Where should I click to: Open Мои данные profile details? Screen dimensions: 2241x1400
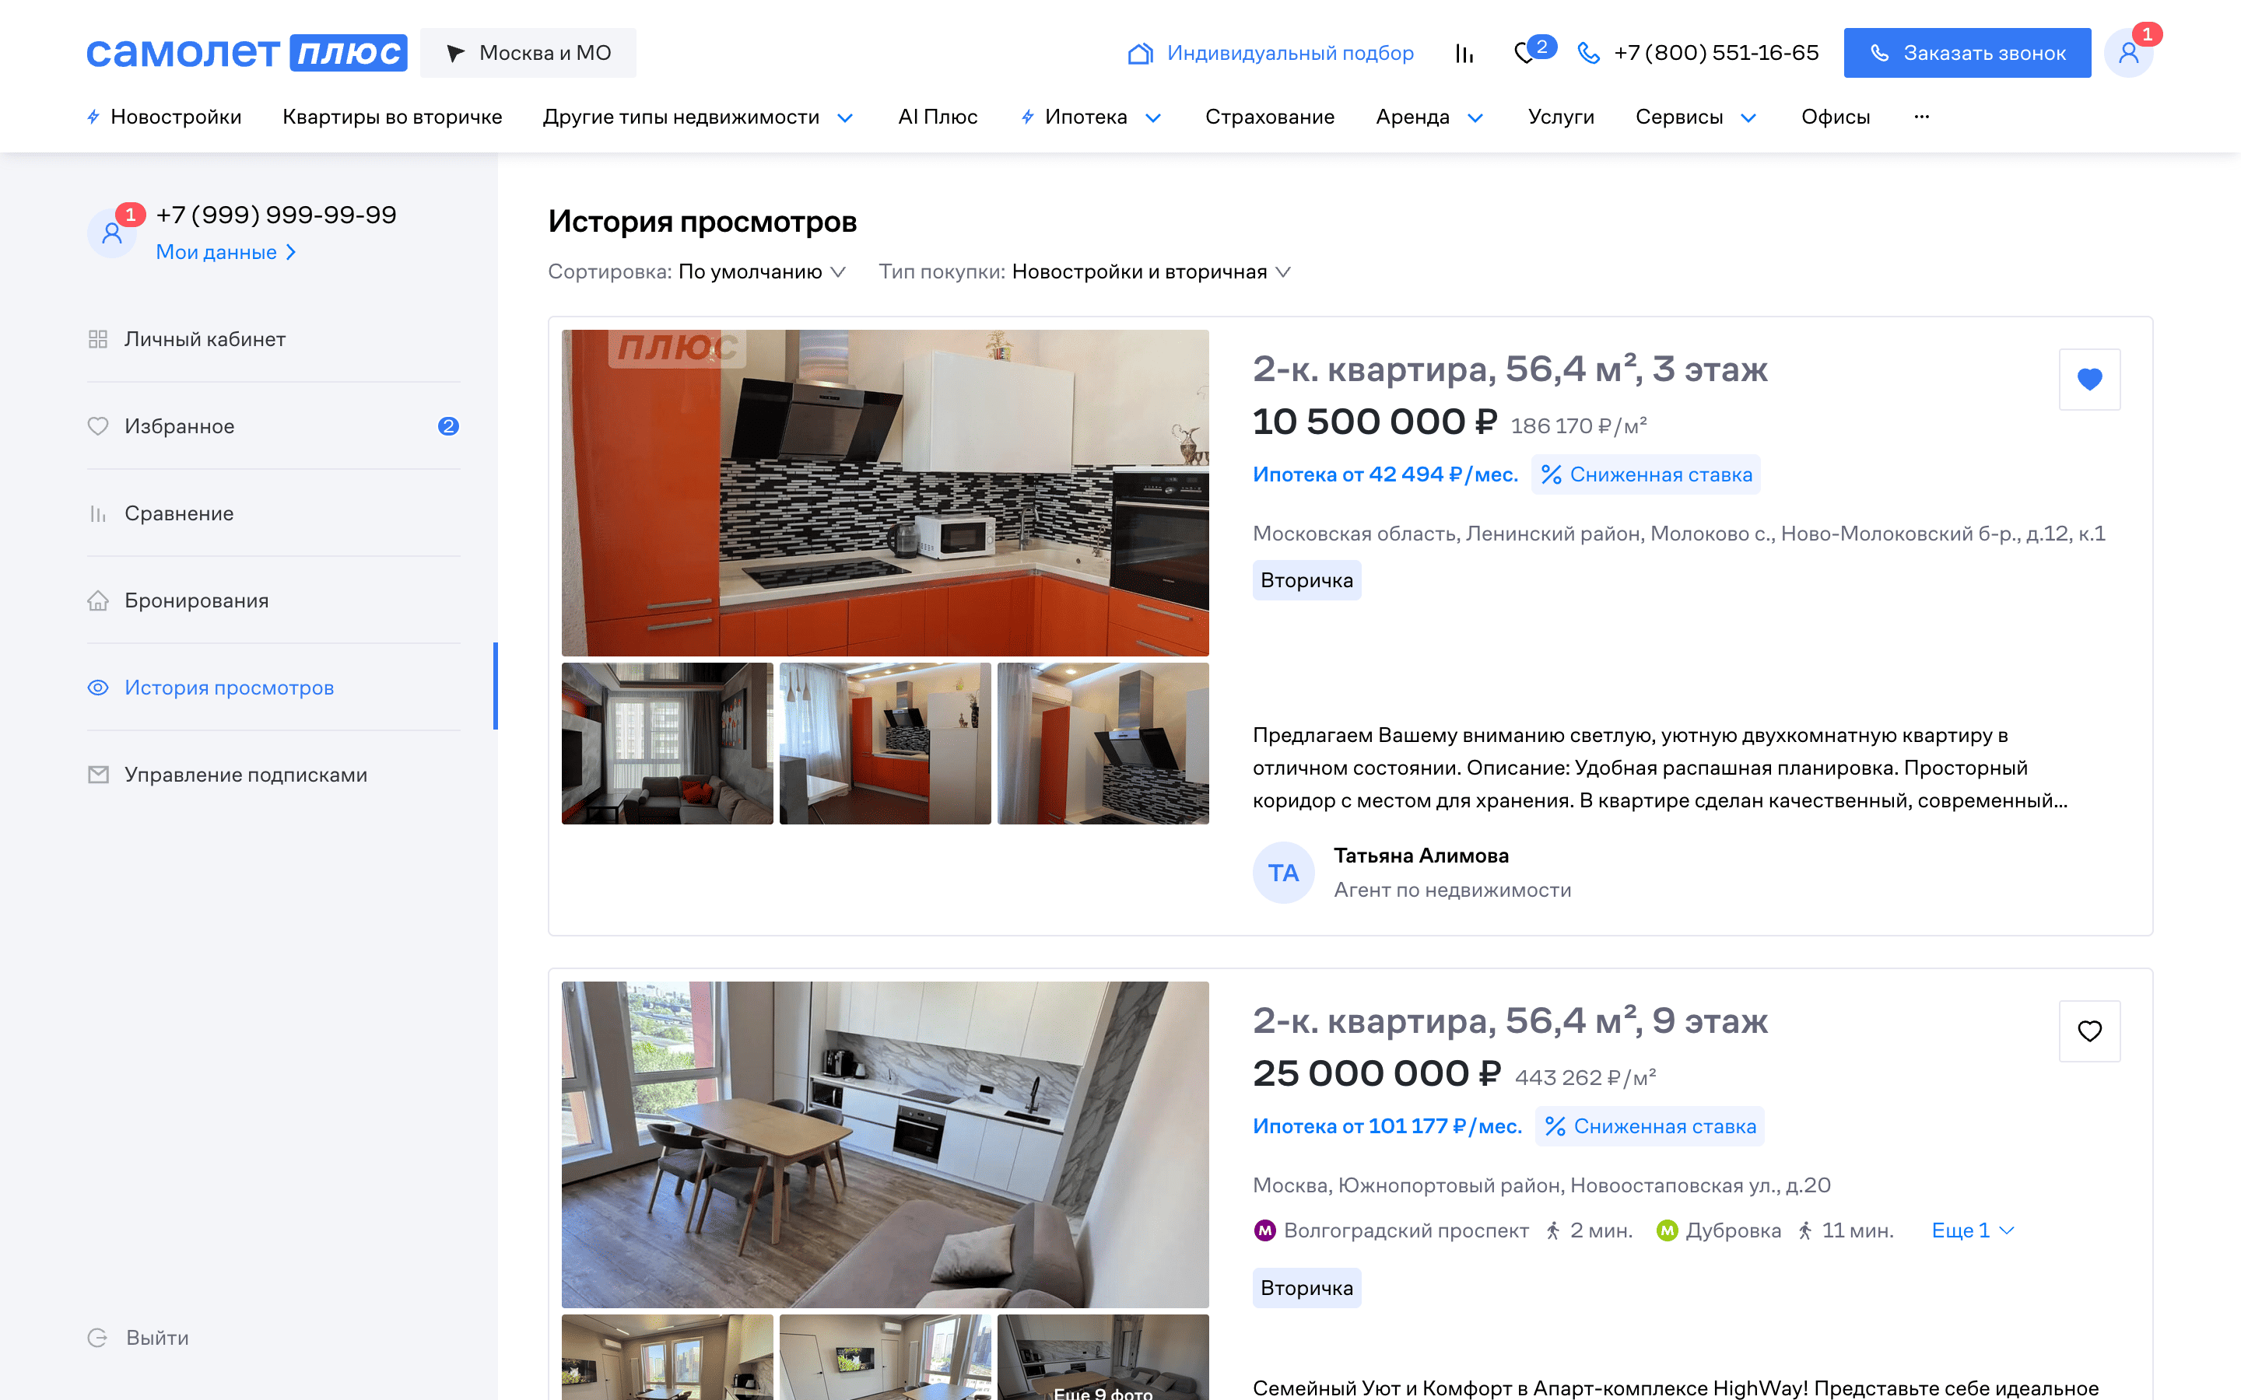click(226, 252)
